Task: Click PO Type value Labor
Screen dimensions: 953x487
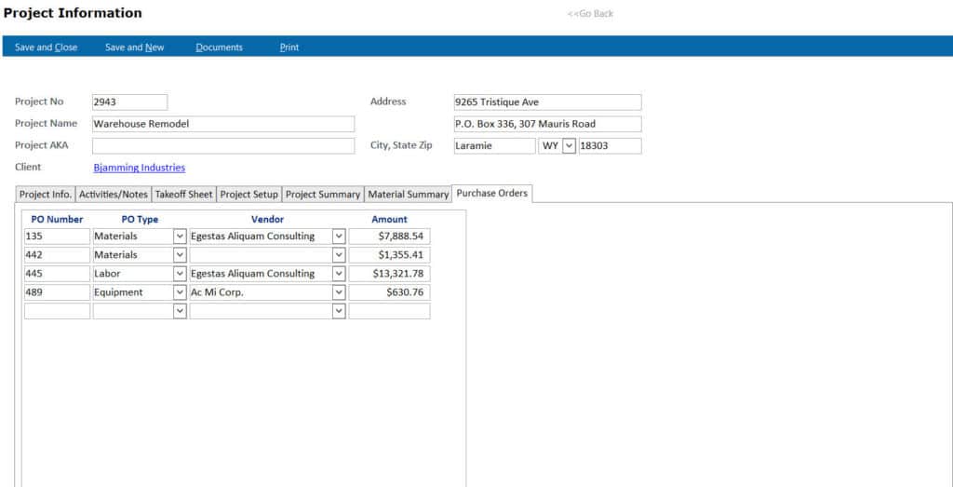Action: tap(133, 274)
